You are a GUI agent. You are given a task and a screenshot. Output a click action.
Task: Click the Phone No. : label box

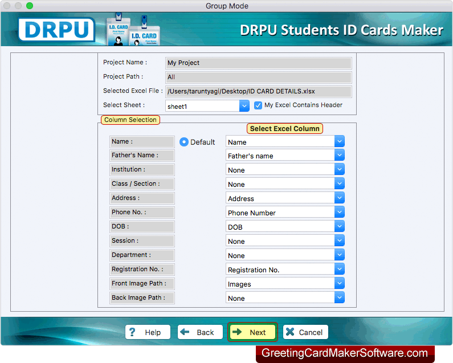tap(142, 213)
